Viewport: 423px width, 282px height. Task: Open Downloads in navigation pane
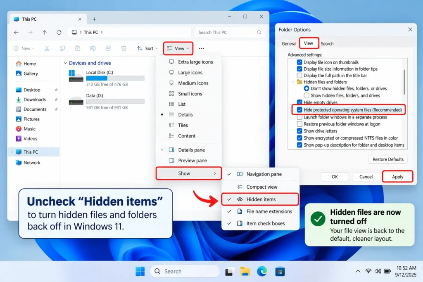(x=34, y=100)
